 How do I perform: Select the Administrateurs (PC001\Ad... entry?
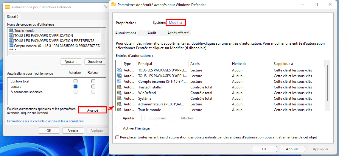click(x=161, y=104)
